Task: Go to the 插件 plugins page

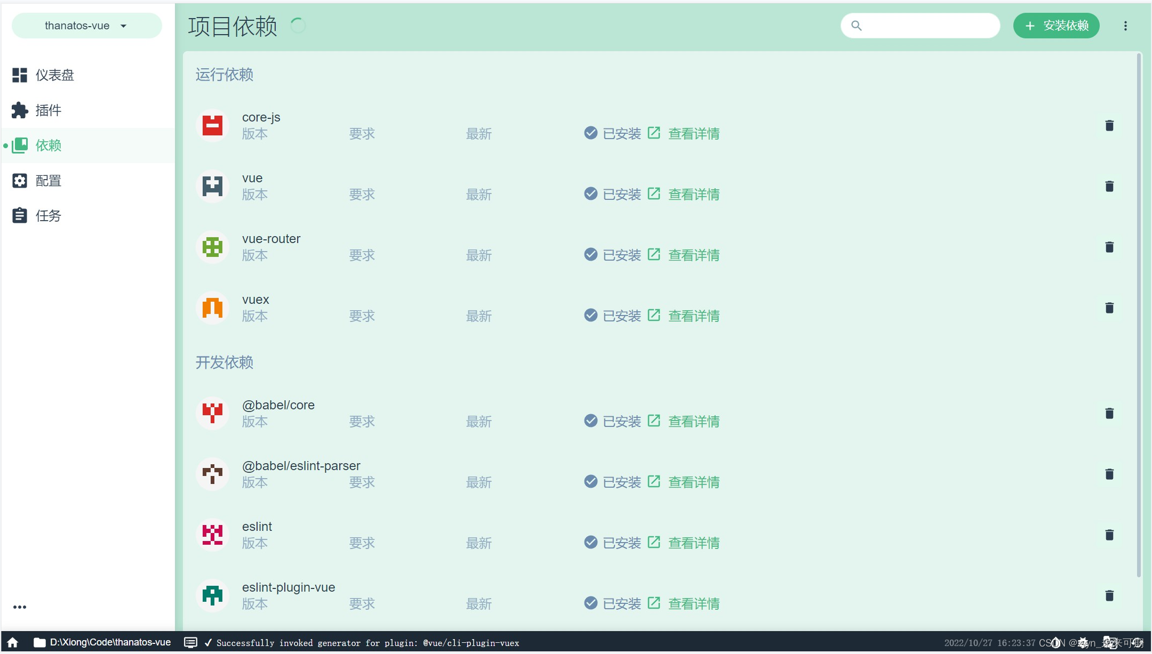Action: tap(87, 110)
